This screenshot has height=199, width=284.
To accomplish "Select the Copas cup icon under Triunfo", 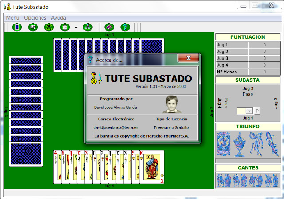I will 240,144.
